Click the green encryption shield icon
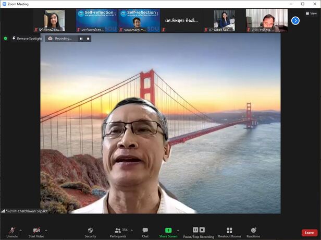 [6, 38]
